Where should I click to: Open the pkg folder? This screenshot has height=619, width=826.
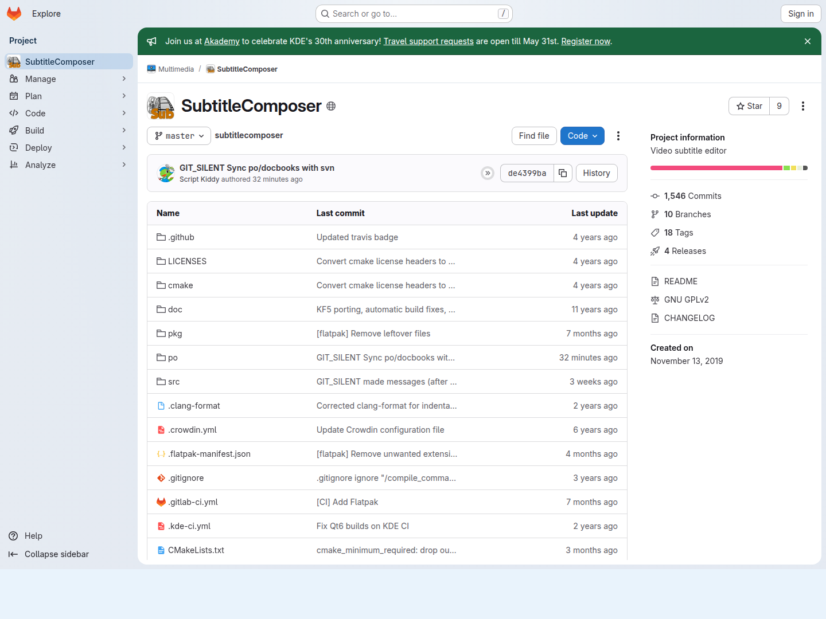click(175, 334)
